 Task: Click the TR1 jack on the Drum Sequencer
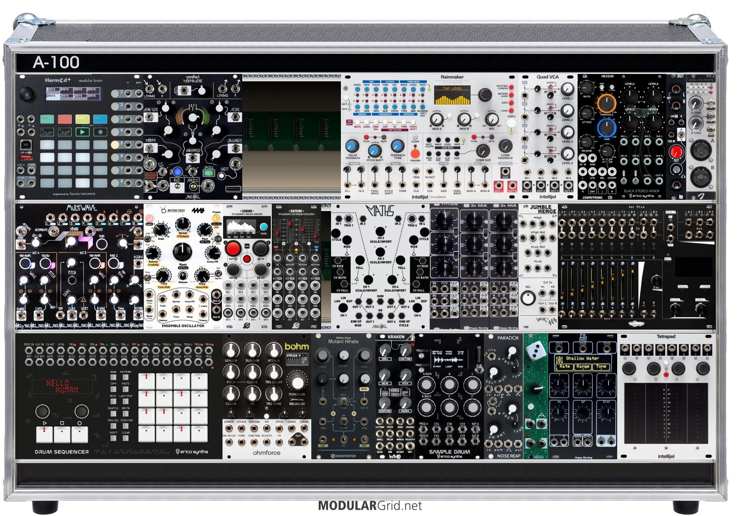tap(72, 351)
